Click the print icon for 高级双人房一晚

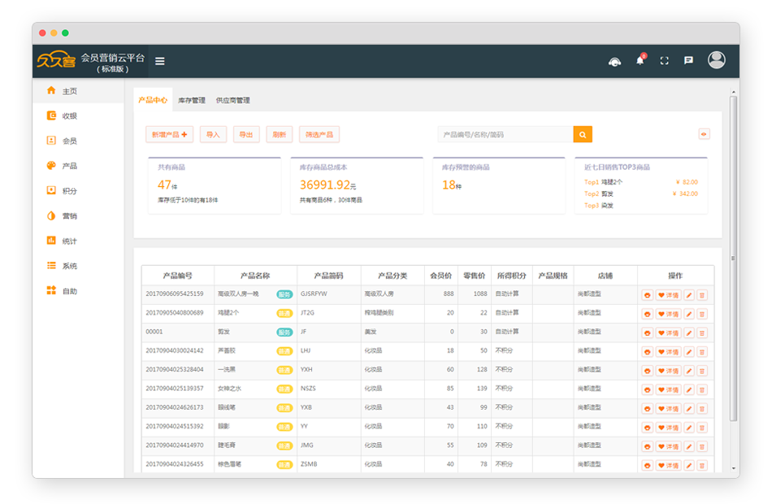[648, 295]
